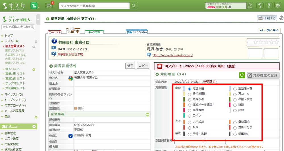The image size is (284, 151).
Task: Open the chat notifications icon
Action: coord(49,6)
